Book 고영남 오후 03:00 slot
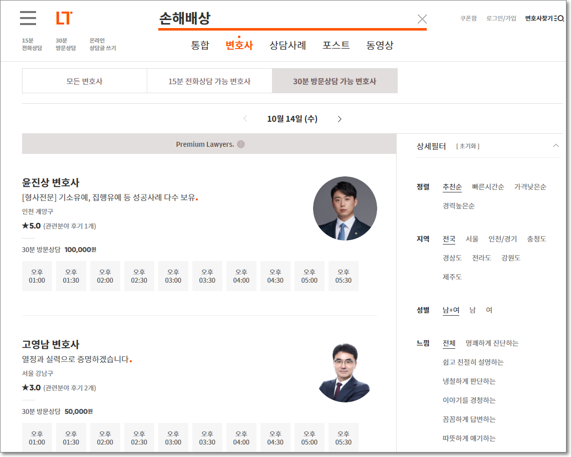This screenshot has width=571, height=457. pyautogui.click(x=173, y=437)
